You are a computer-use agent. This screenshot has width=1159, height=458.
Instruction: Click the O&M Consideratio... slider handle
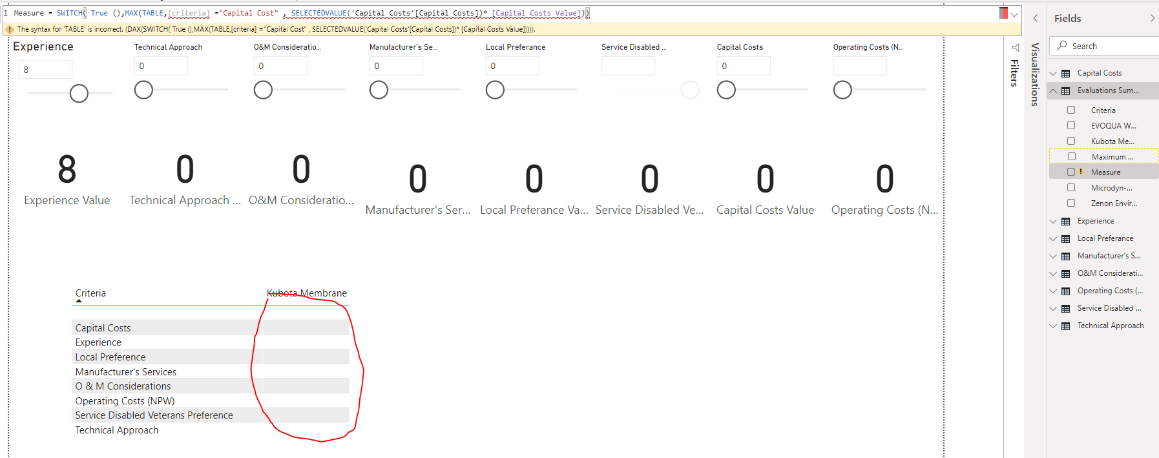[x=263, y=90]
